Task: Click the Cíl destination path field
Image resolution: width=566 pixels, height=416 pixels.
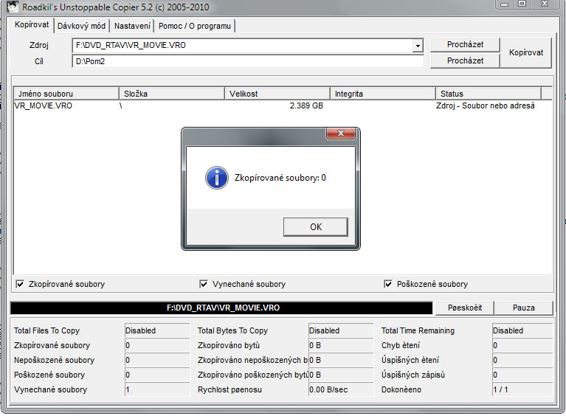Action: pos(248,61)
